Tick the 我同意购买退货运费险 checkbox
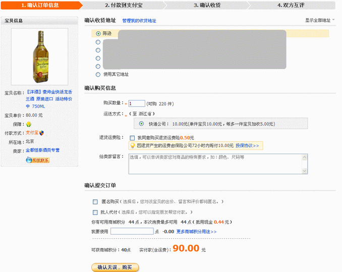The image size is (342, 272). (x=132, y=138)
